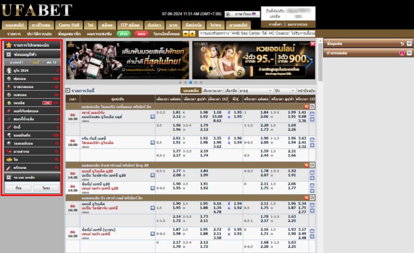Open ประวัติการเล่น in the sub menu
This screenshot has height=253, width=414.
coord(39,34)
